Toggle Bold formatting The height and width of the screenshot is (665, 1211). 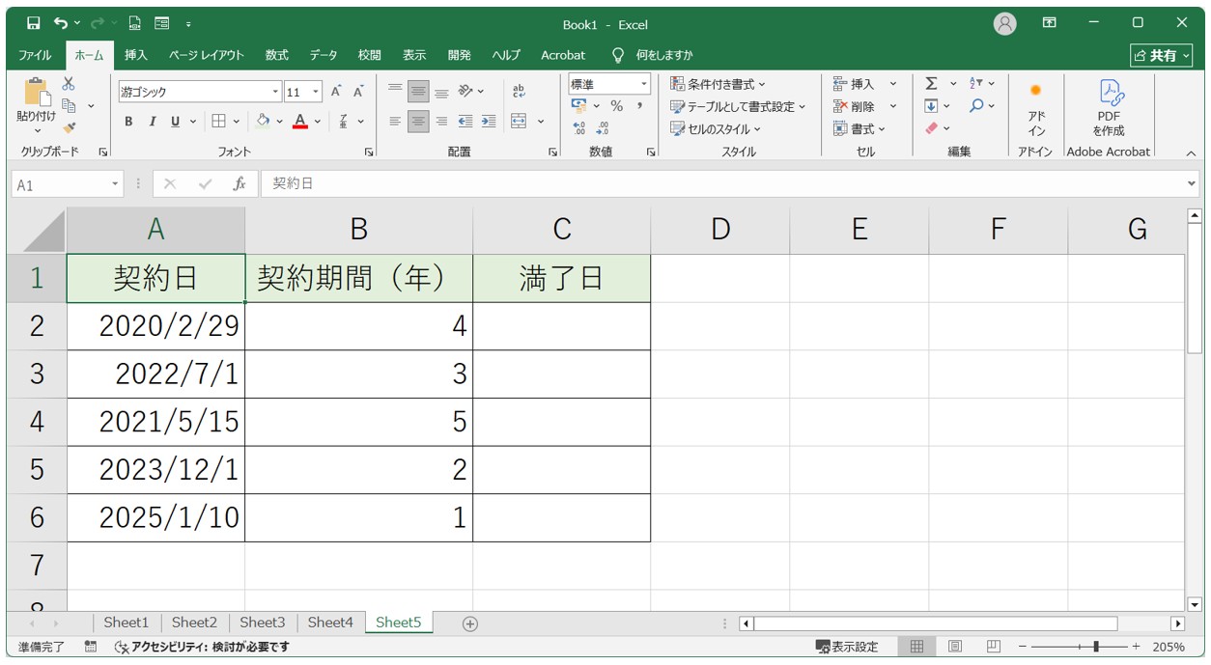tap(128, 122)
